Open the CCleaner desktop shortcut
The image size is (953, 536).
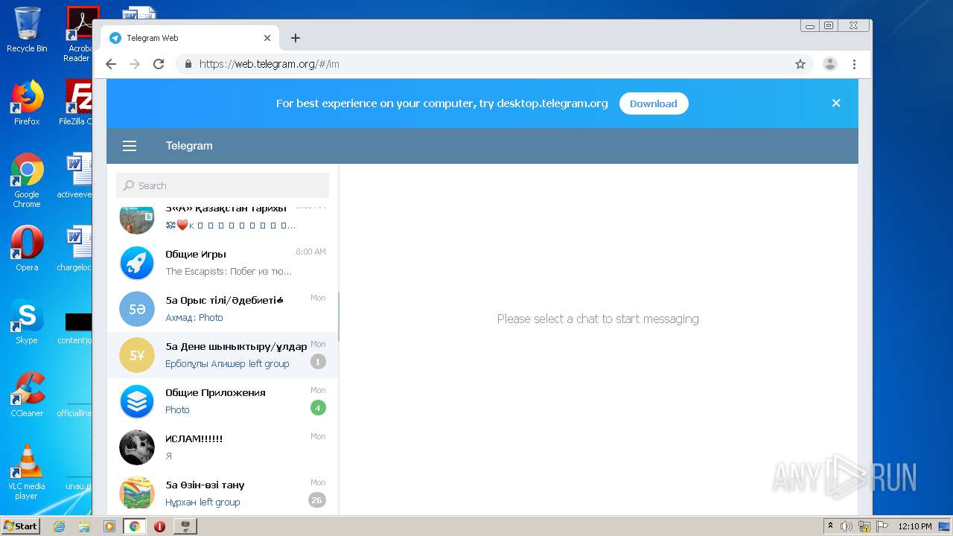27,394
